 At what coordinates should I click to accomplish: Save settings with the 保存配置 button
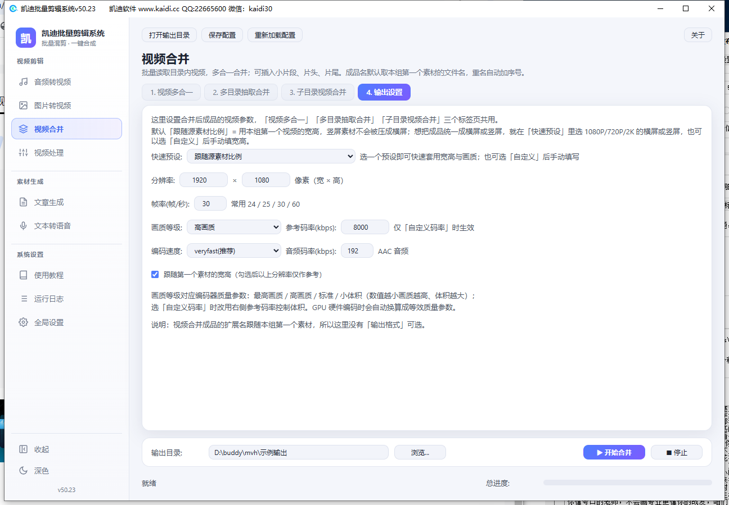click(x=222, y=35)
